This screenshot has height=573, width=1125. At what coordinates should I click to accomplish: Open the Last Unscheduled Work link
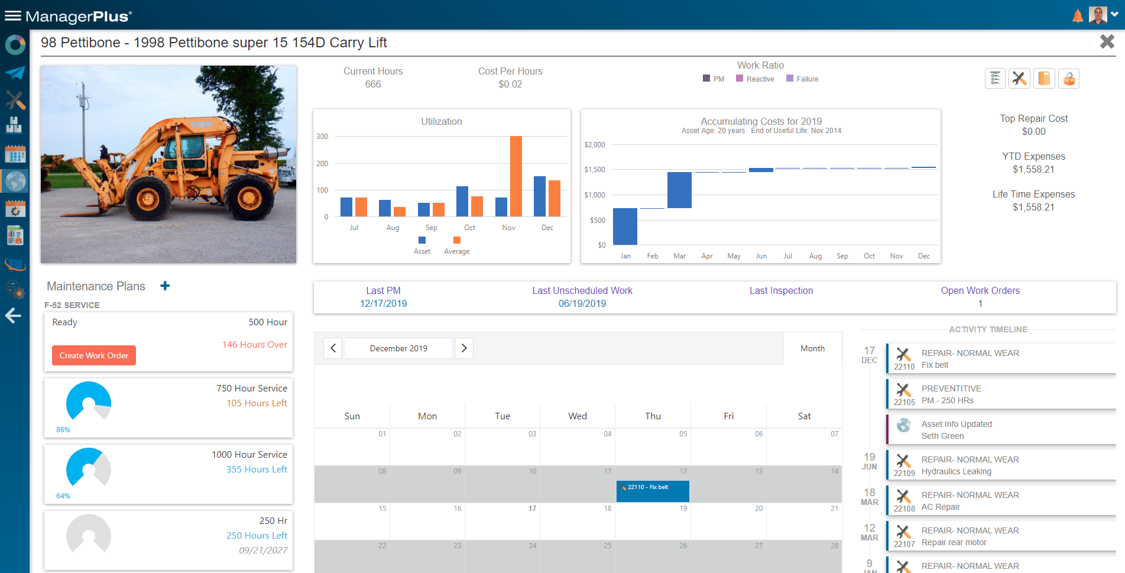(x=582, y=290)
